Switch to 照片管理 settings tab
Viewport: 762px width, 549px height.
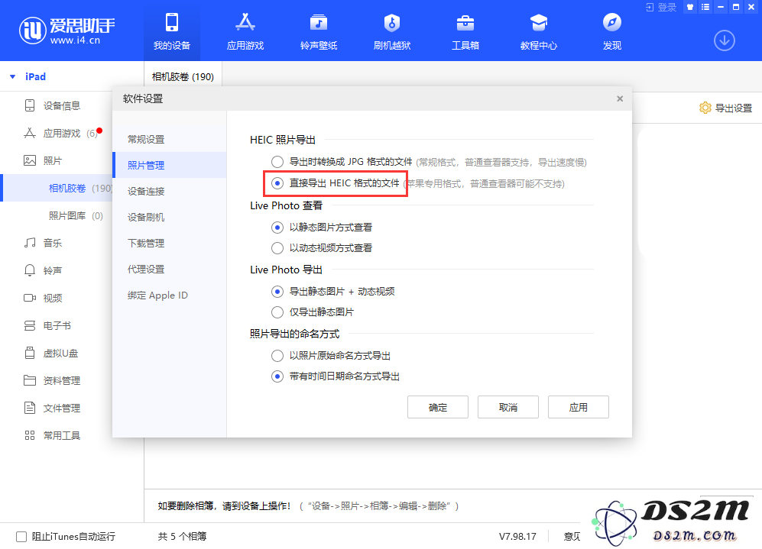(x=169, y=165)
